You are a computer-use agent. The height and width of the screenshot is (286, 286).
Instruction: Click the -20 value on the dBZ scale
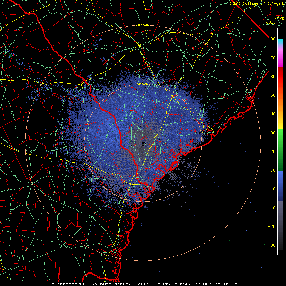tap(272, 226)
